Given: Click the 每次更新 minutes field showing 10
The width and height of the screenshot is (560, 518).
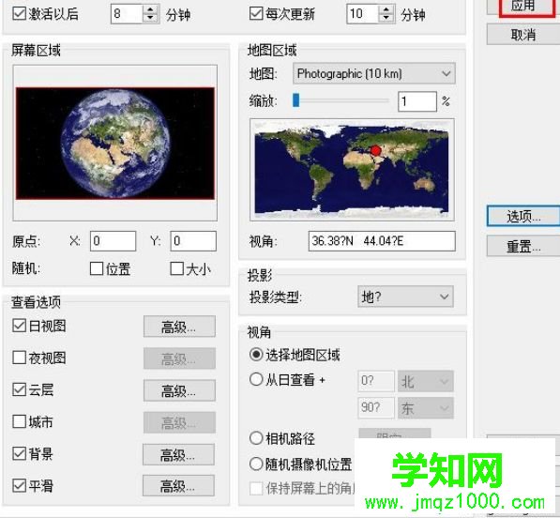Looking at the screenshot, I should pyautogui.click(x=363, y=14).
